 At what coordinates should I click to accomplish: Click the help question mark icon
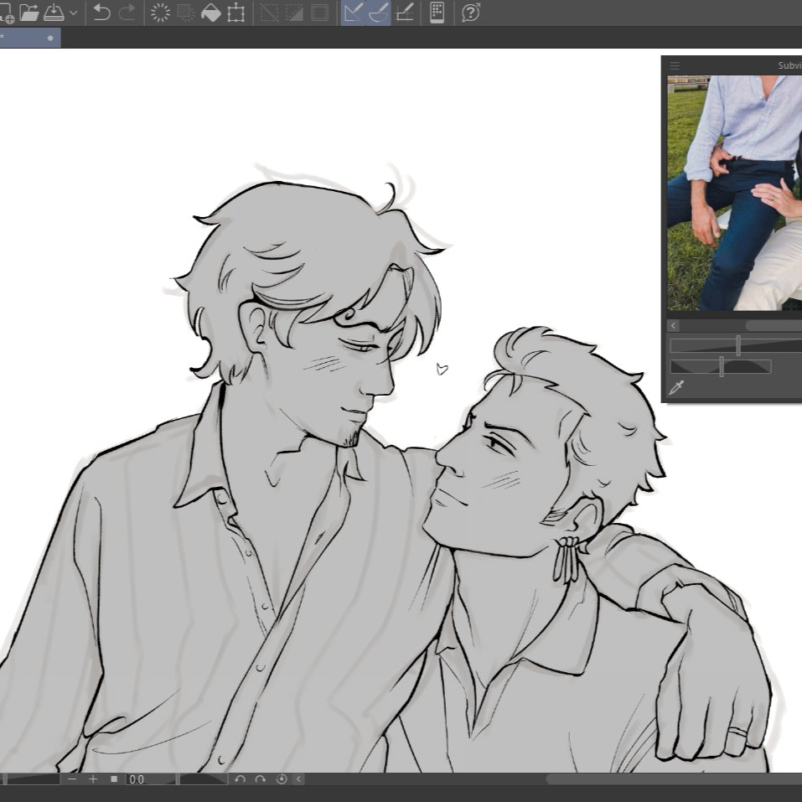[471, 13]
